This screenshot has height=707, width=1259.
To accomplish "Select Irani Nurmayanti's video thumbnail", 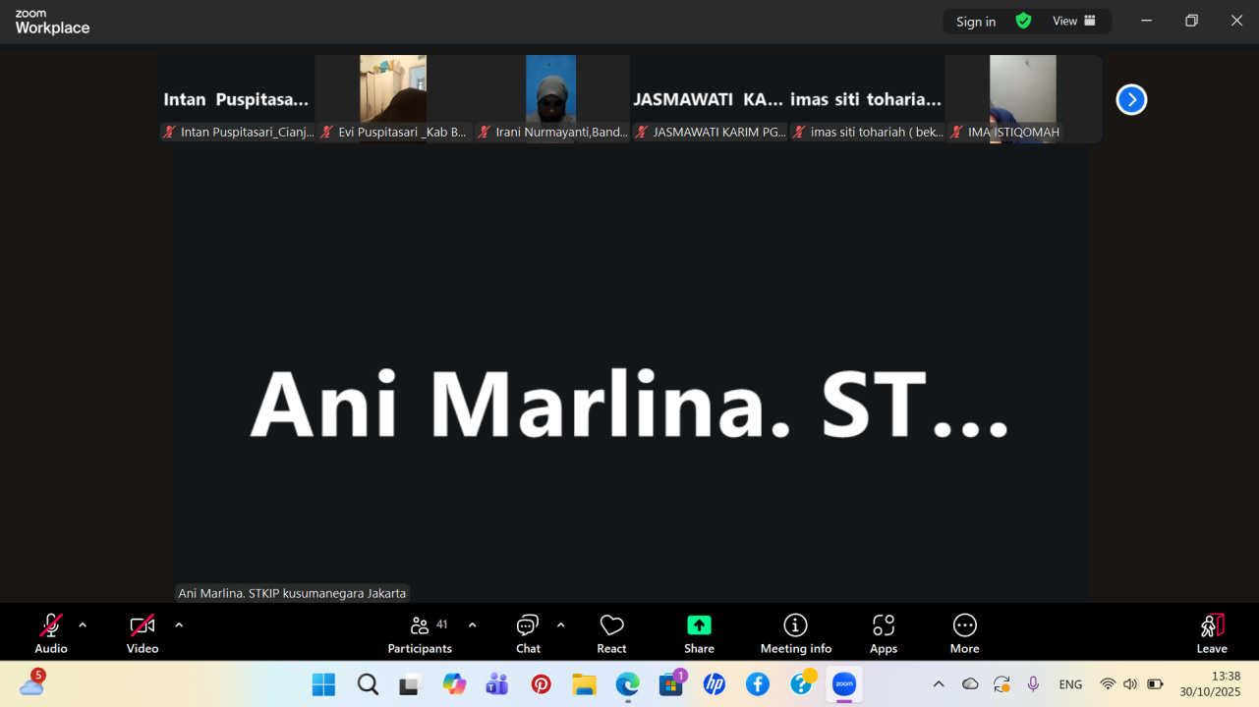I will pos(551,98).
